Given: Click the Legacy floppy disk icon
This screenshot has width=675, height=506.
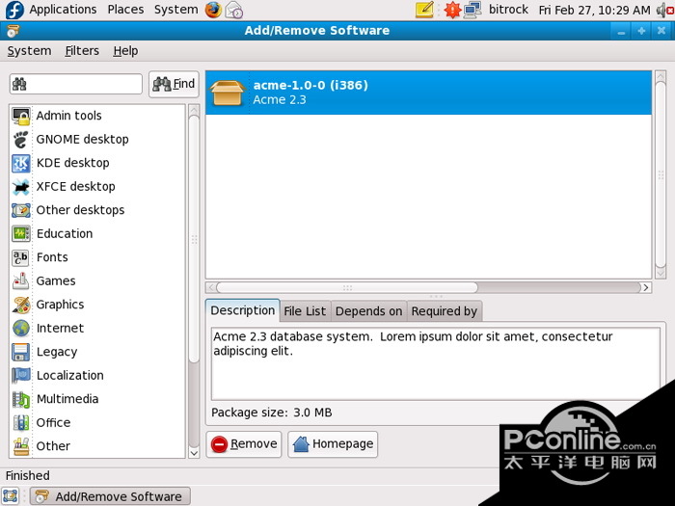Looking at the screenshot, I should click(x=20, y=352).
